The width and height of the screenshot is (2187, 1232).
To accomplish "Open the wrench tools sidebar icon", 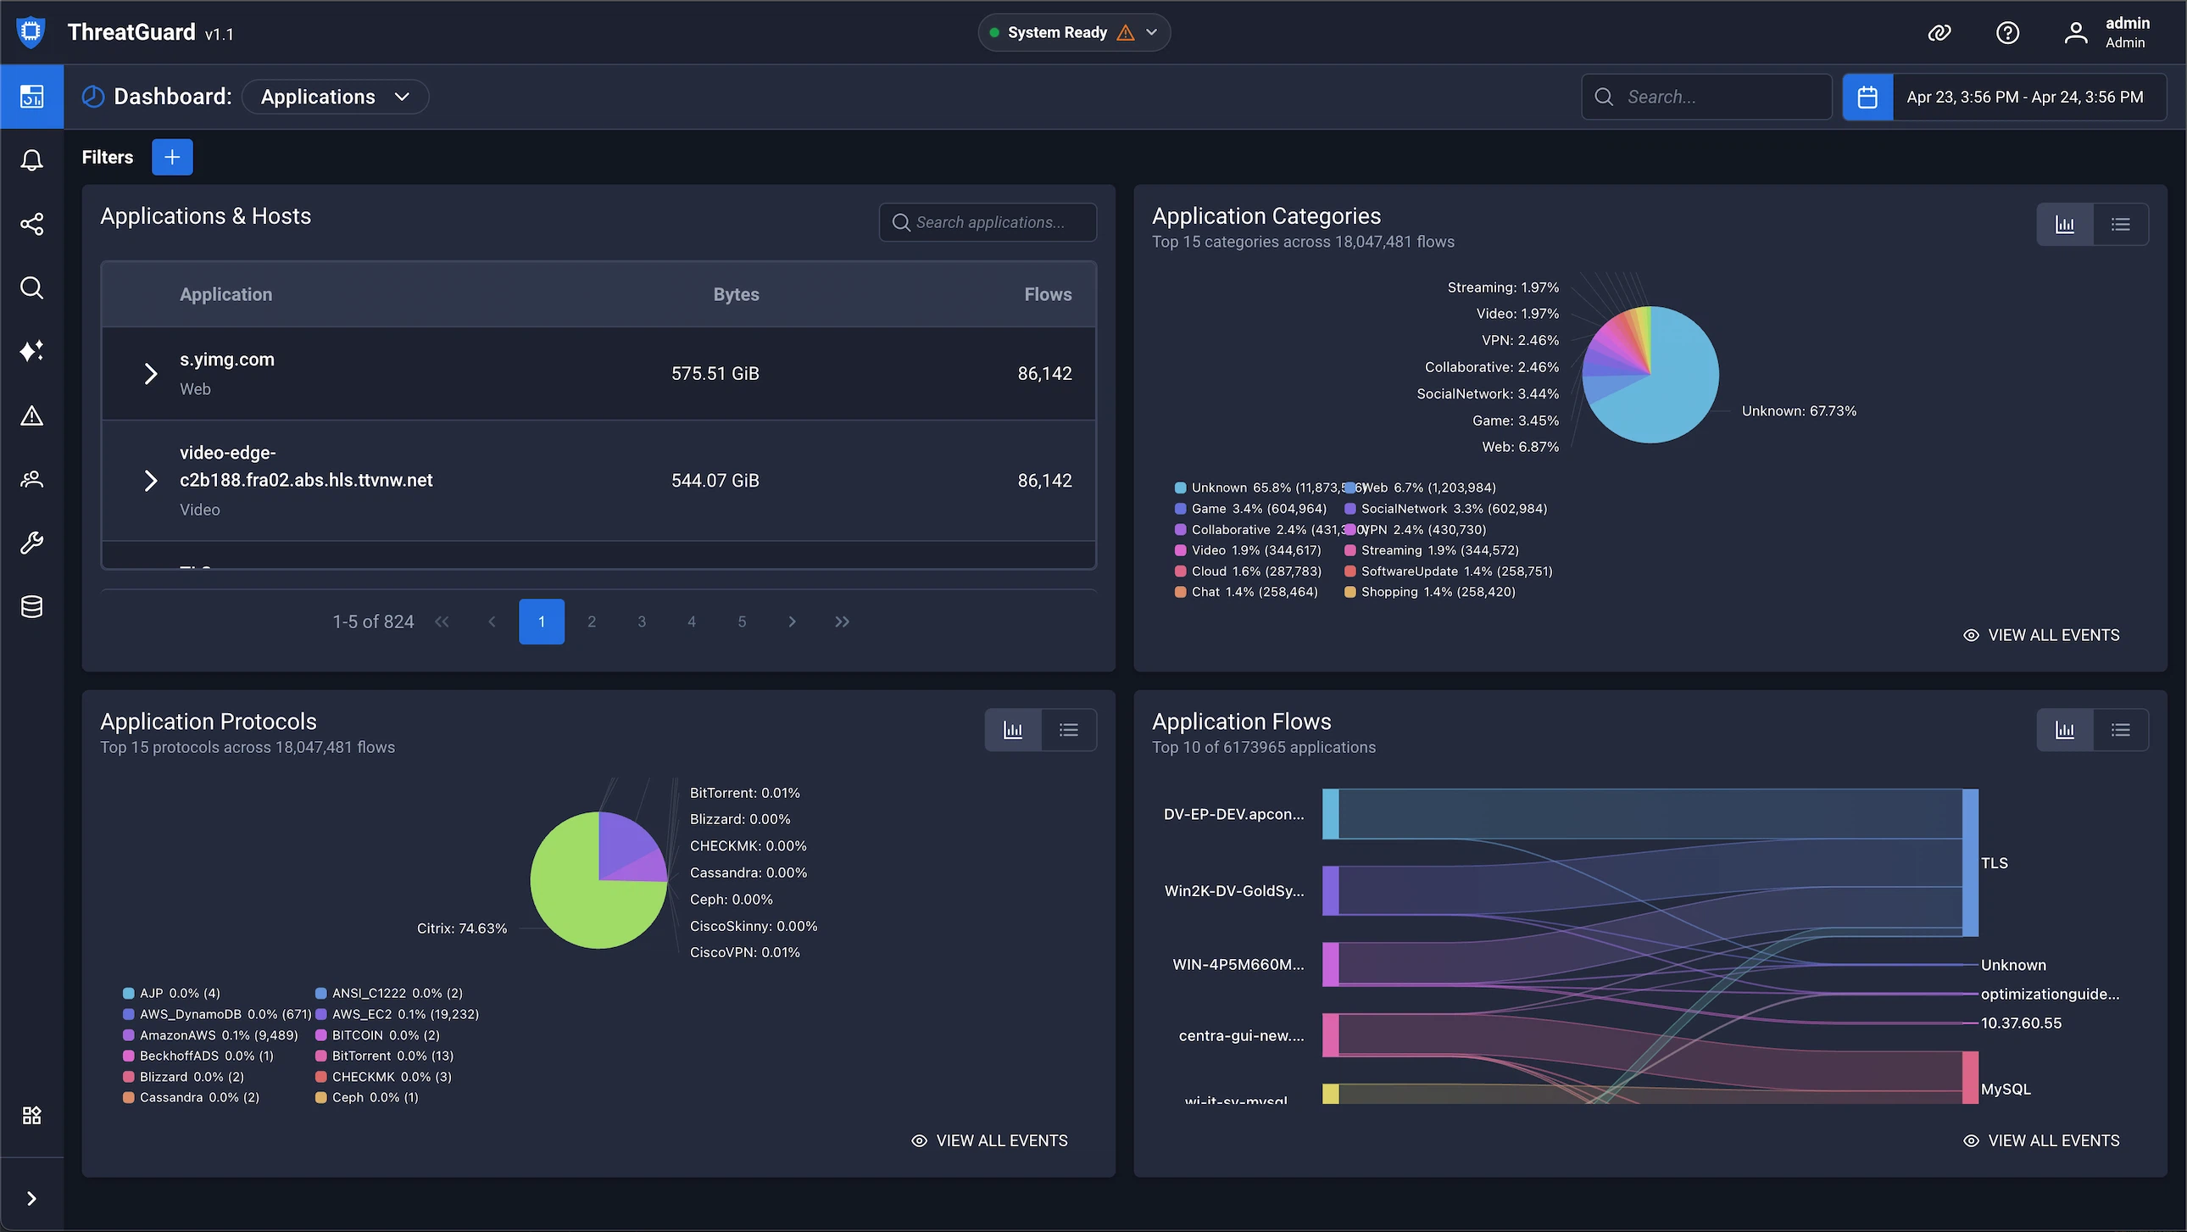I will tap(31, 544).
